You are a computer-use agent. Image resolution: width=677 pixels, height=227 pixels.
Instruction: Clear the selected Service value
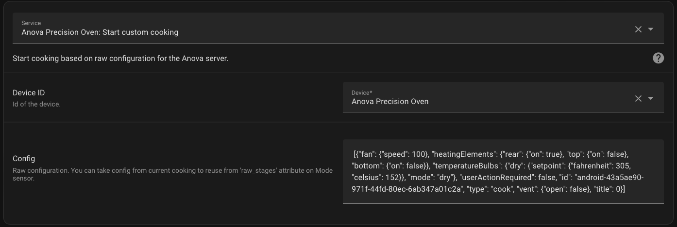[638, 29]
